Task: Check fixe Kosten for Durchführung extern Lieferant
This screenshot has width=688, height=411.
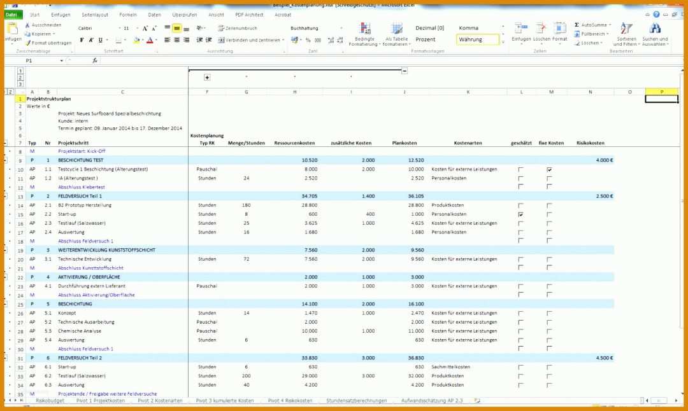Action: click(x=549, y=286)
